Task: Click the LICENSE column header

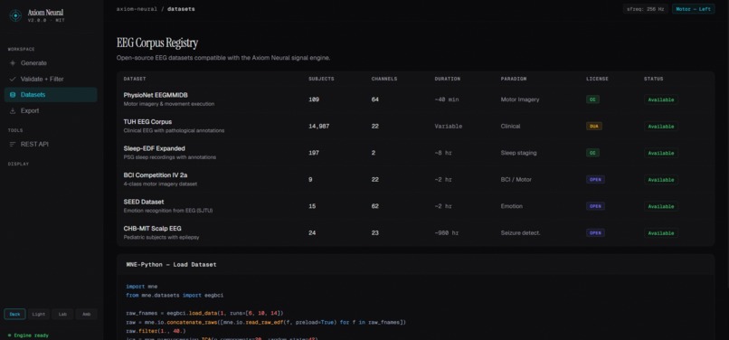Action: [x=597, y=79]
